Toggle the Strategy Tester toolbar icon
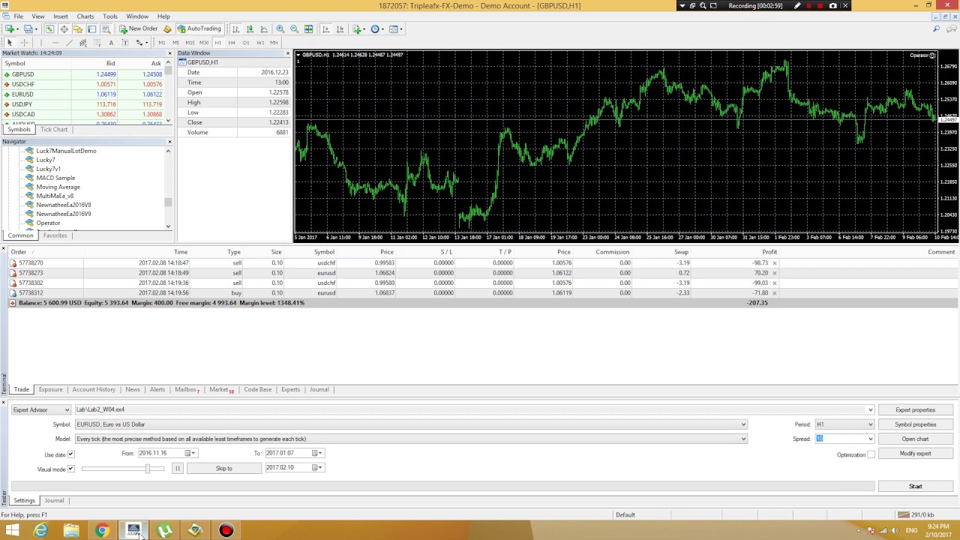Viewport: 960px width, 540px height. click(106, 29)
